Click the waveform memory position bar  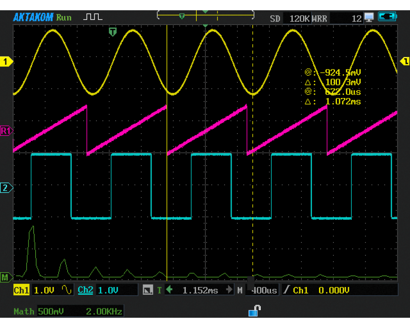pyautogui.click(x=206, y=16)
